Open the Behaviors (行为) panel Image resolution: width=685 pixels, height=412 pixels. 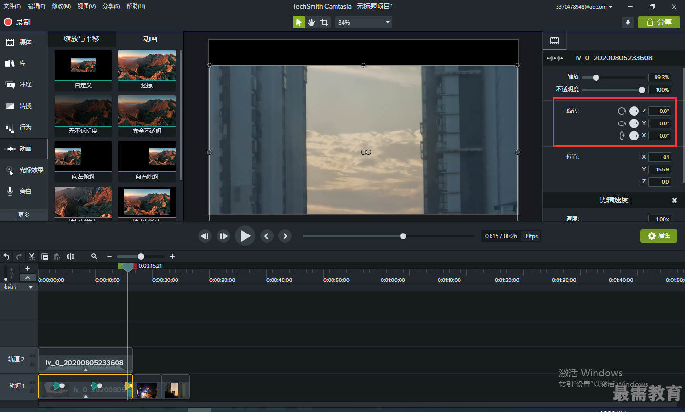[24, 127]
